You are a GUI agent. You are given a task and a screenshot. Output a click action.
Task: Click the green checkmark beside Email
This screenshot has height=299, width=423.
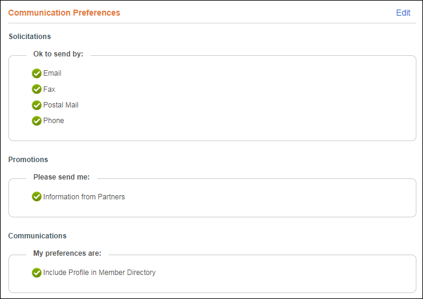(37, 73)
